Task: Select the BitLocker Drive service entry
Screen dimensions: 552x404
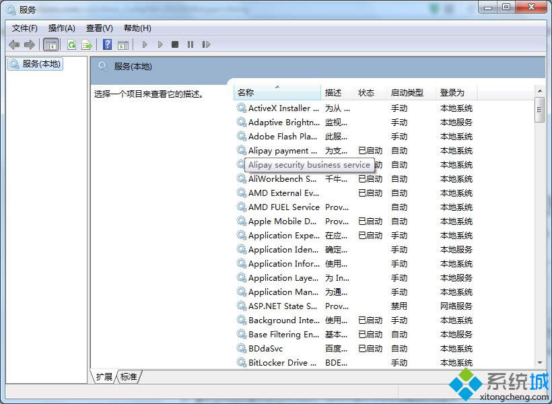Action: click(x=283, y=362)
